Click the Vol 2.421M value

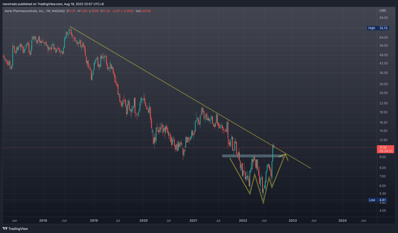click(143, 11)
